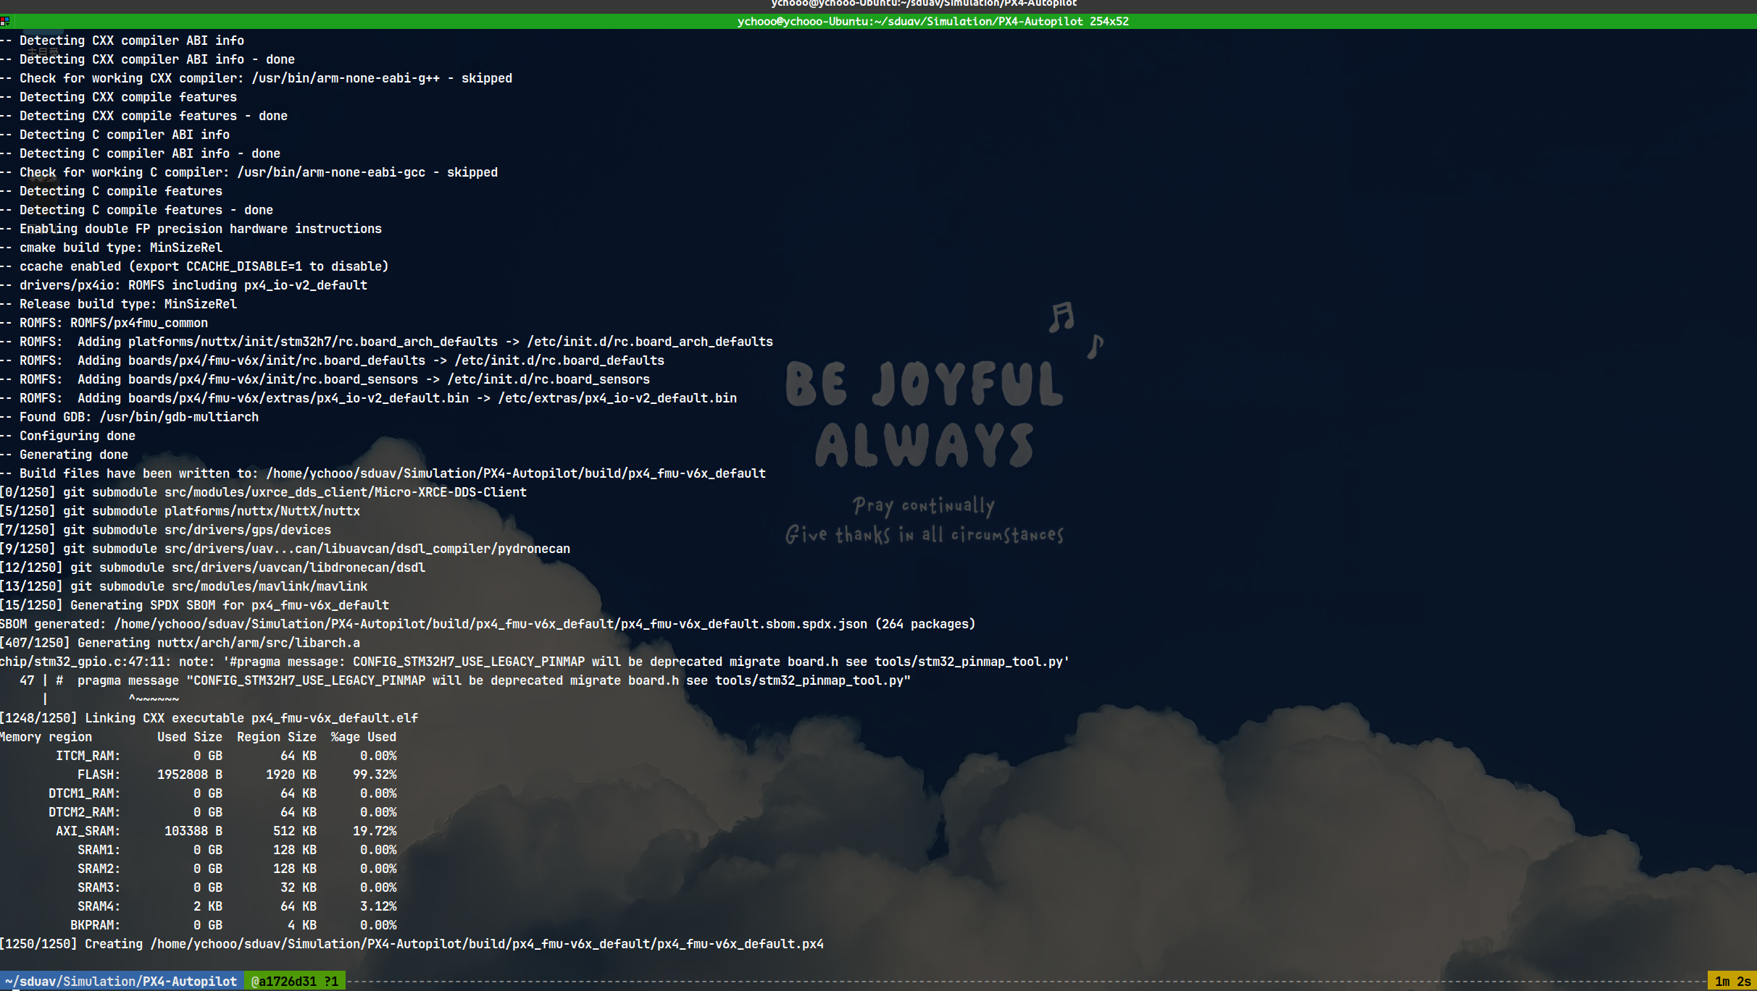Viewport: 1757px width, 991px height.
Task: Click the NuttX/nuttx git submodule line
Action: coord(180,511)
